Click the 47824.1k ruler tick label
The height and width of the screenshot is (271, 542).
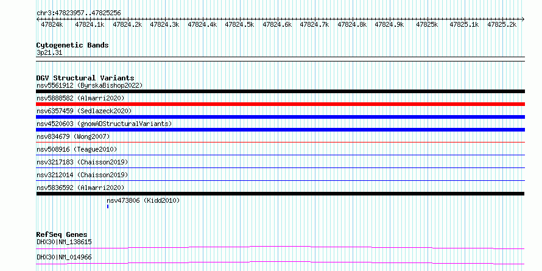click(x=90, y=24)
